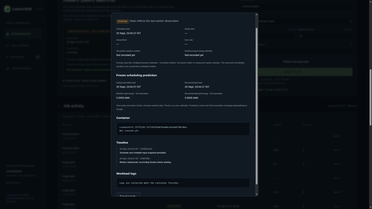The width and height of the screenshot is (372, 209).
Task: Click the 'Energy uses the configured power estimate' note
Action: (x=180, y=65)
